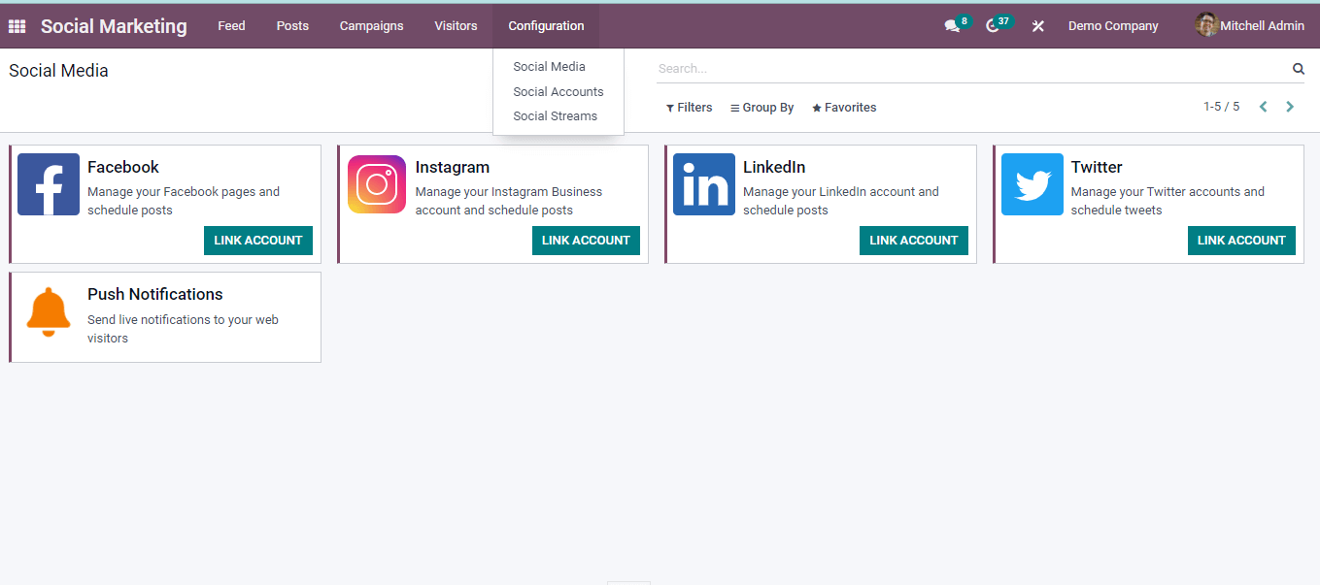Click Link Account for Facebook
Image resolution: width=1320 pixels, height=585 pixels.
257,240
